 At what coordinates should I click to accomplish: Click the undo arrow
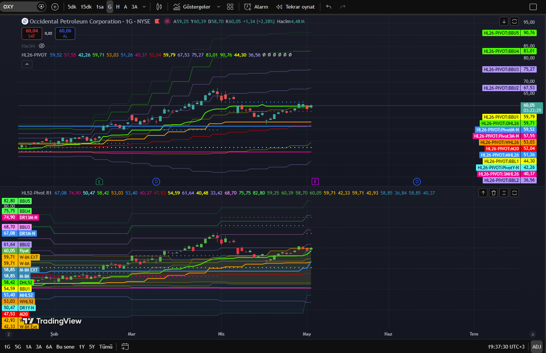click(328, 7)
